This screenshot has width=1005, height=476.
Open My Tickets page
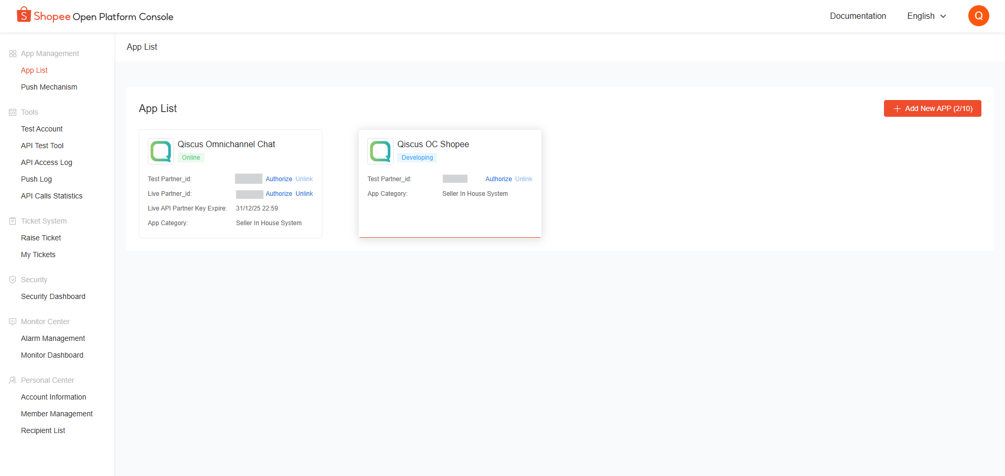tap(38, 255)
